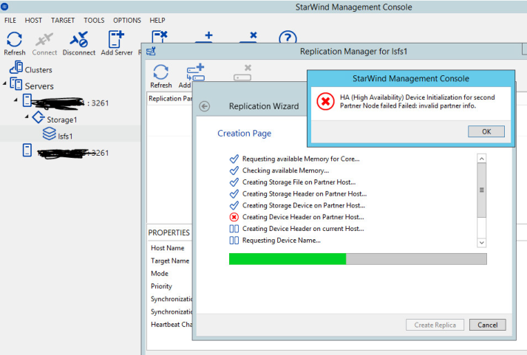
Task: Click the Mode property label
Action: (x=160, y=274)
